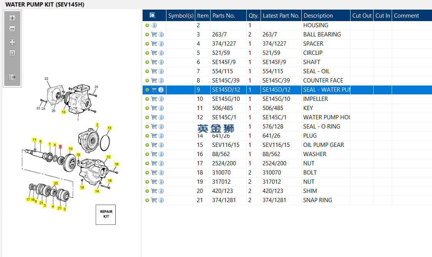Click gear icon for KEY row
This screenshot has height=257, width=432.
click(x=147, y=108)
